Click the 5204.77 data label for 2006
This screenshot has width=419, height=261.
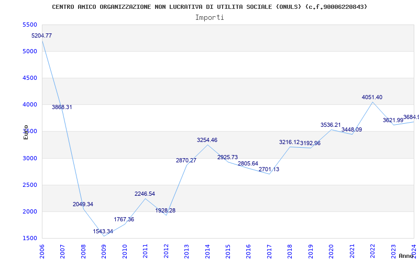click(41, 35)
